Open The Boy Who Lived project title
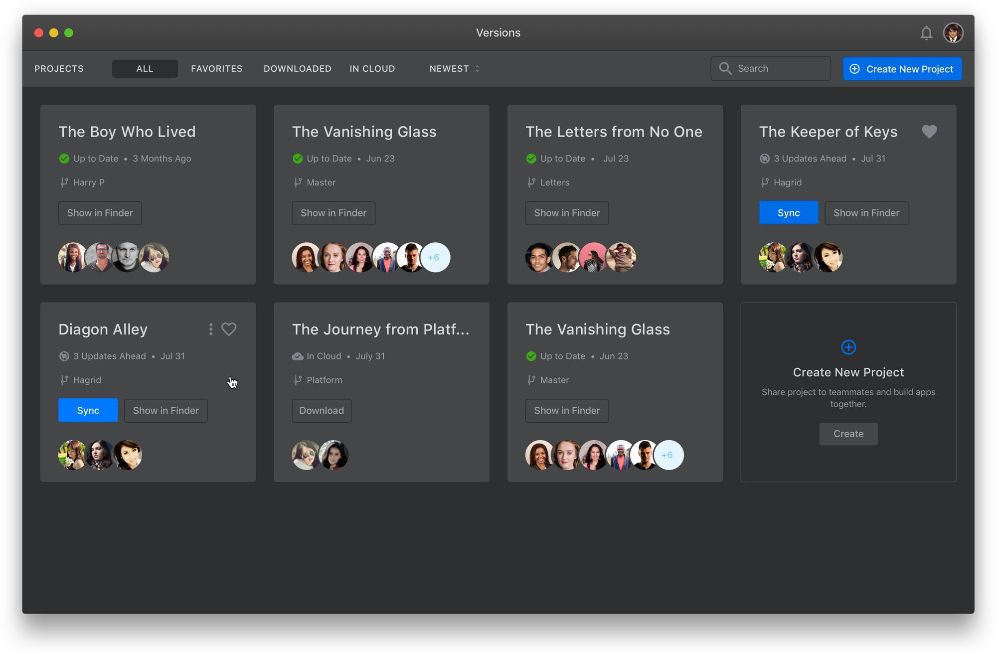 (x=127, y=132)
